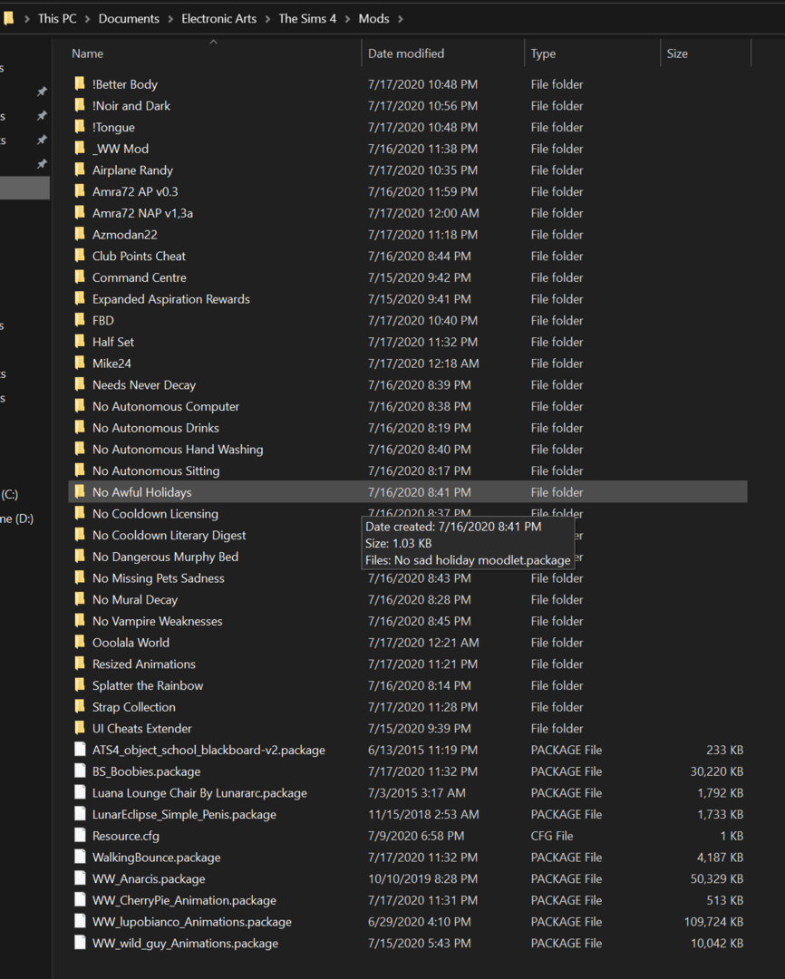
Task: Expand chevron after Documents in breadcrumb
Action: pos(170,19)
